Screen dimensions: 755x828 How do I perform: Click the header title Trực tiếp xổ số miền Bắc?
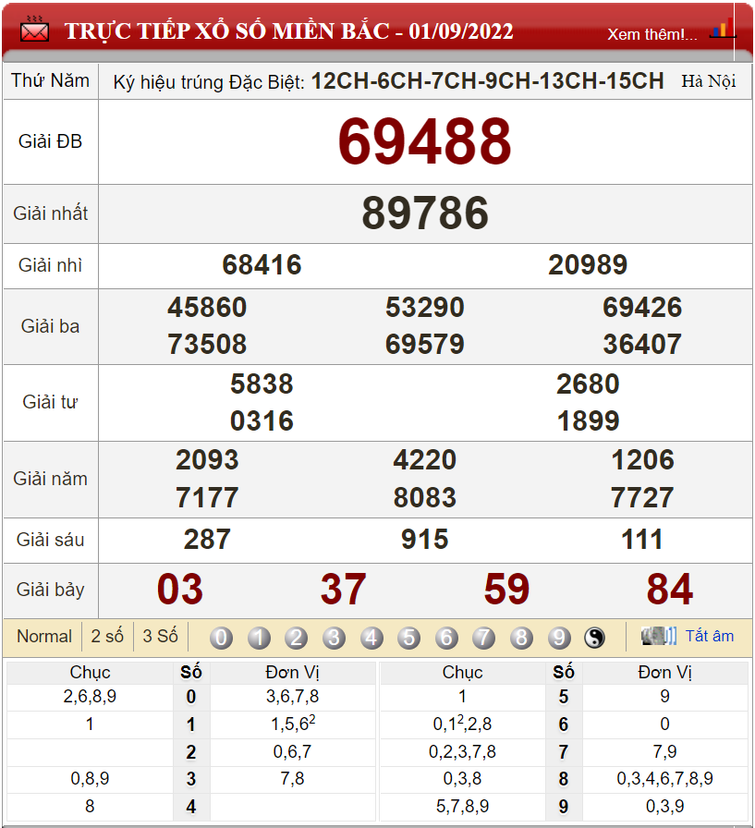tap(289, 31)
